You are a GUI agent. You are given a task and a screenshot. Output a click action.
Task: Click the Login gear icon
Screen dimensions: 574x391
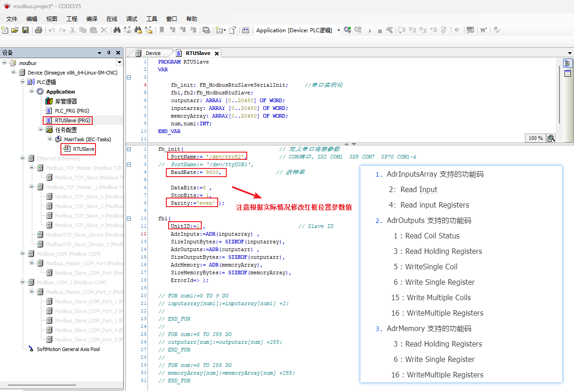pyautogui.click(x=347, y=30)
